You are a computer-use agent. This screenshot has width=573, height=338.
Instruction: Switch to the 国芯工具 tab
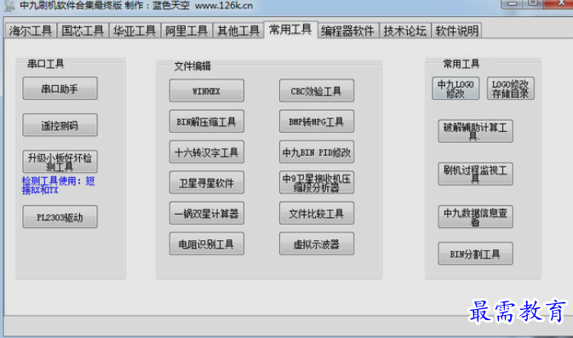[83, 31]
